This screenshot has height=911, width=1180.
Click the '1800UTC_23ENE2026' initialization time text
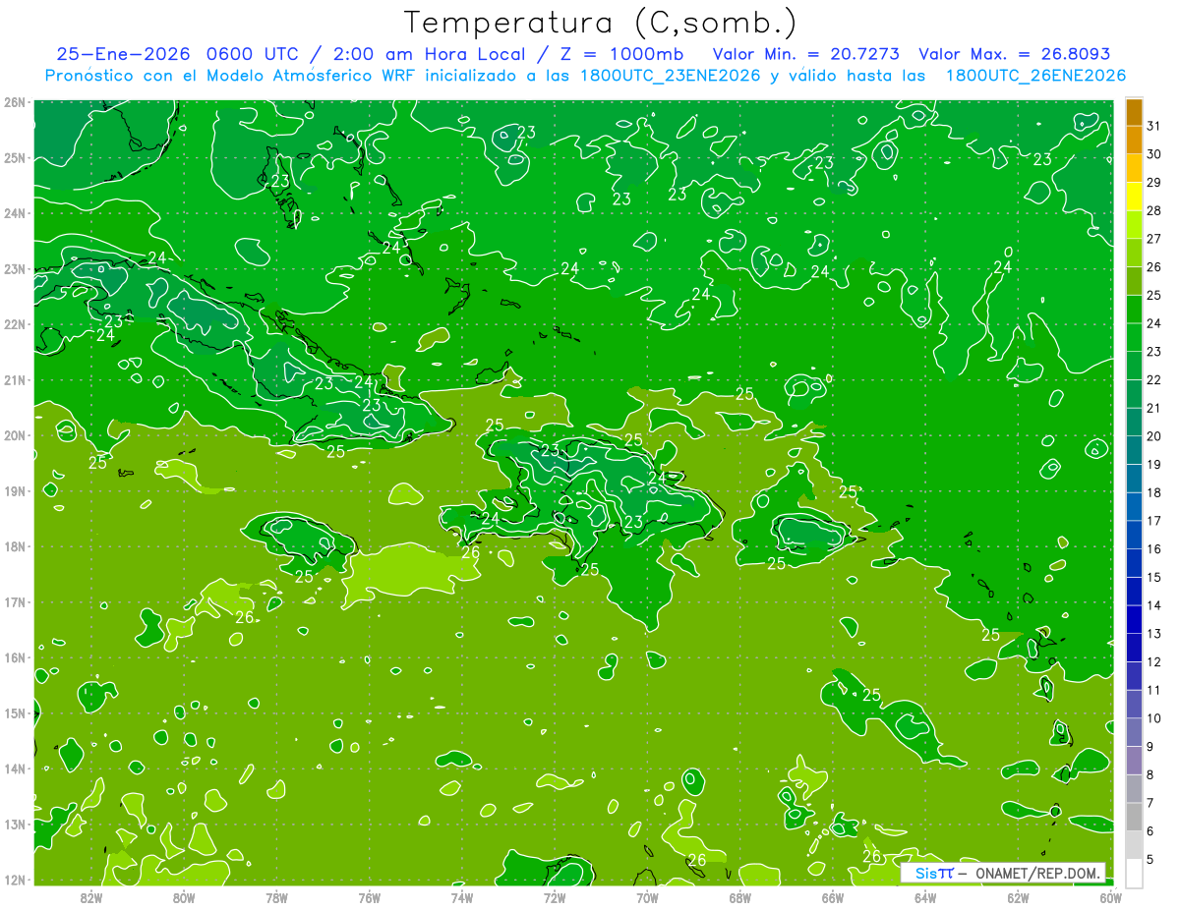(x=671, y=76)
